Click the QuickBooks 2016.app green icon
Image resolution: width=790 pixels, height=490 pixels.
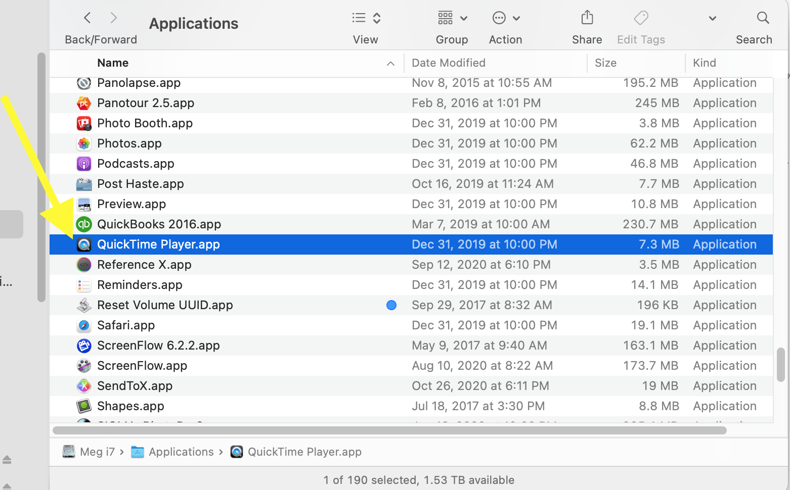pos(84,224)
